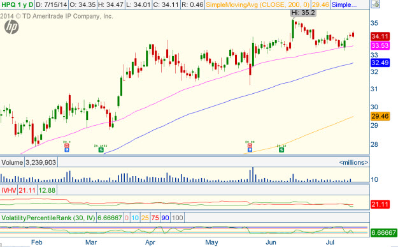Click the Feb label on time axis
The image size is (398, 247).
coord(36,242)
